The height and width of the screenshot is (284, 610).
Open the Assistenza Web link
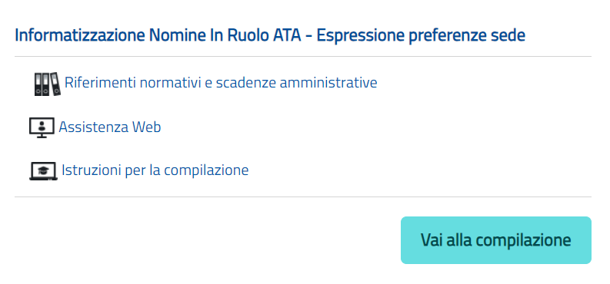pyautogui.click(x=110, y=127)
